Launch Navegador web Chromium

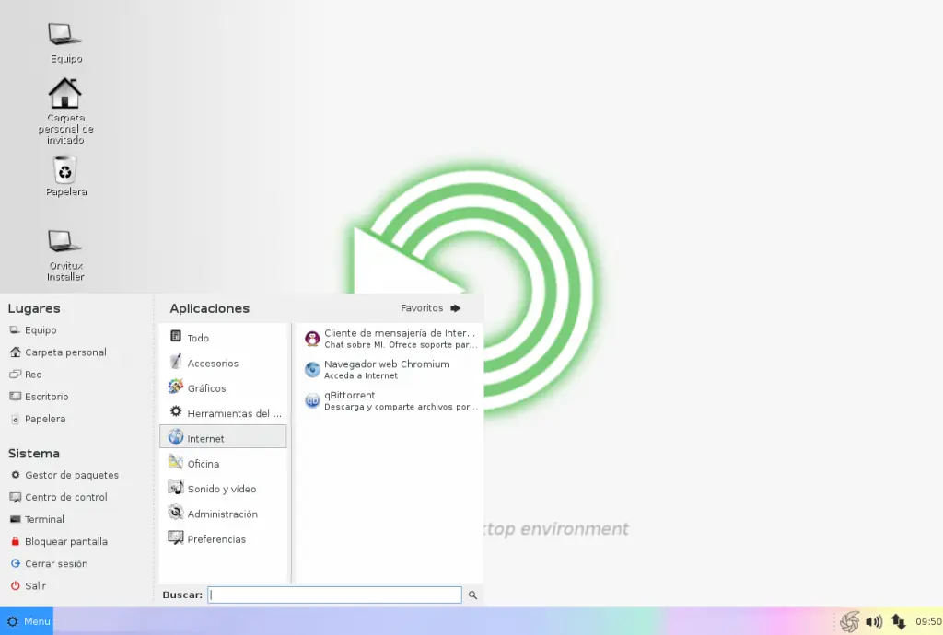(390, 369)
